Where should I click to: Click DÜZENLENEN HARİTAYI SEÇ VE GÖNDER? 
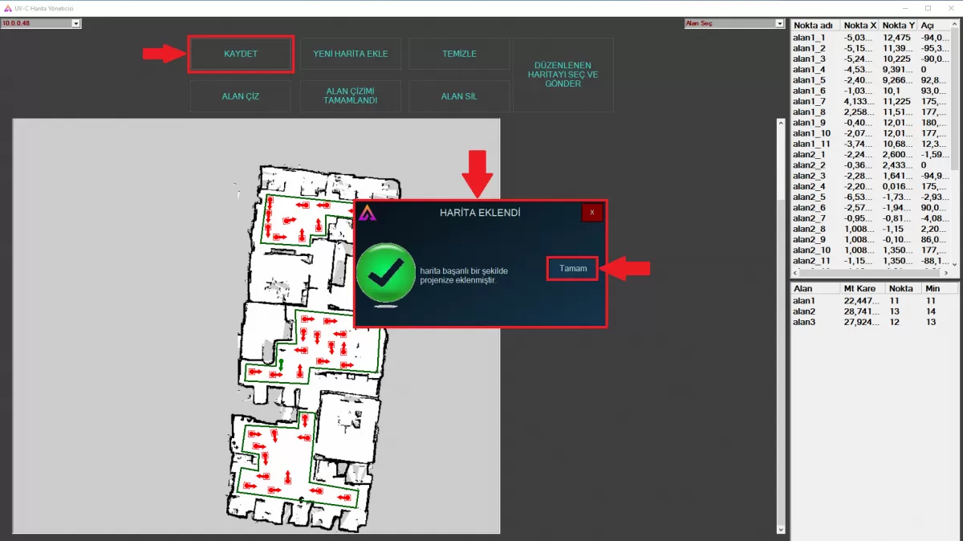563,75
